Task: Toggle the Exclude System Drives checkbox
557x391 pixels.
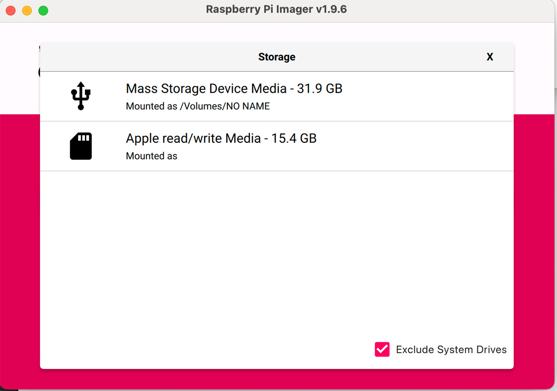Action: pyautogui.click(x=382, y=349)
